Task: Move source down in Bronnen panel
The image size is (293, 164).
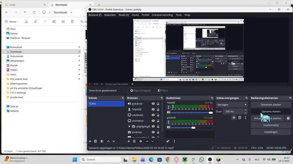Action: 152,141
